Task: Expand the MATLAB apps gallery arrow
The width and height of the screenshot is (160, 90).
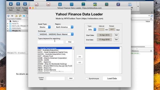Action: tap(138, 6)
